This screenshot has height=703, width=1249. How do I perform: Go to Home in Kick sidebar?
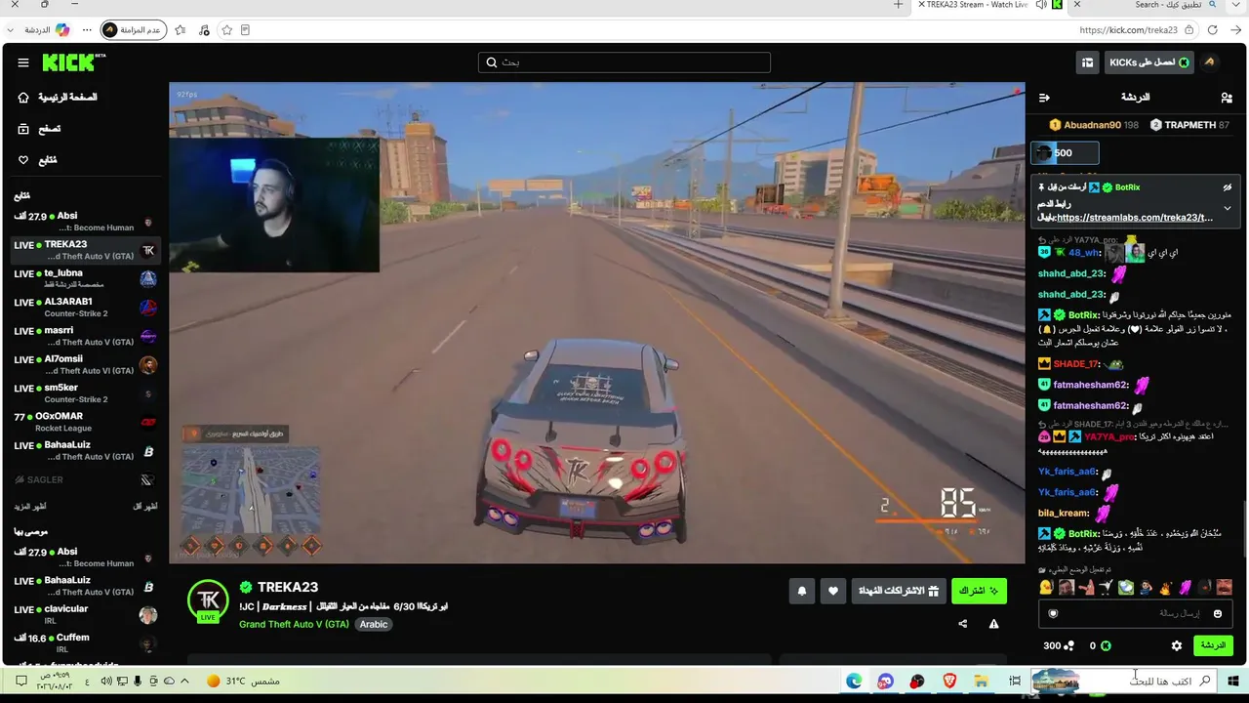point(59,98)
